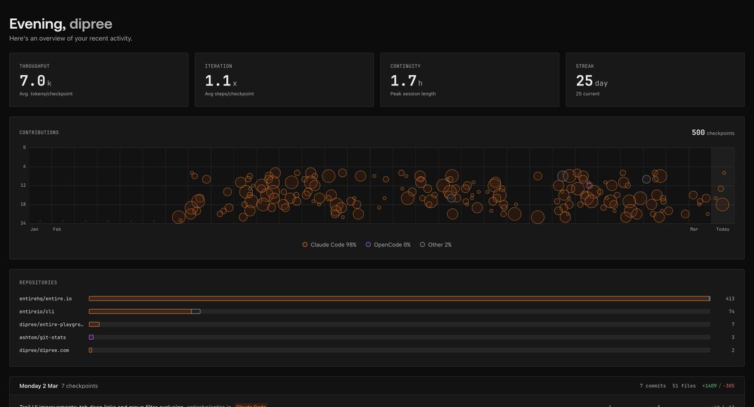Click the orange bar for entirehq/entire.io

point(398,299)
